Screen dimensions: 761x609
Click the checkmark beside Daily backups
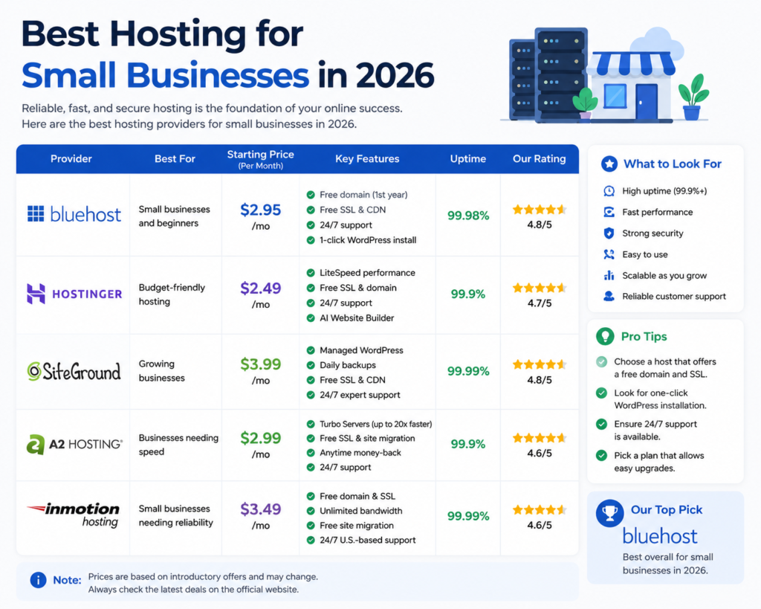[311, 365]
